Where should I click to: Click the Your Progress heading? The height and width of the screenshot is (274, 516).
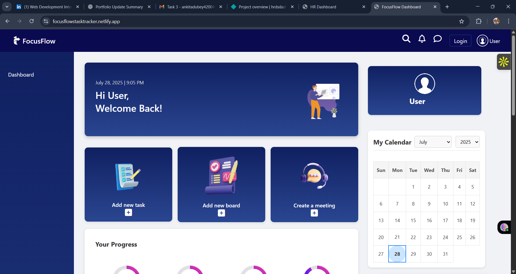point(116,244)
